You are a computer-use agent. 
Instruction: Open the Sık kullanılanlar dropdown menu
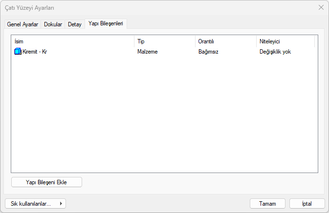(35, 204)
